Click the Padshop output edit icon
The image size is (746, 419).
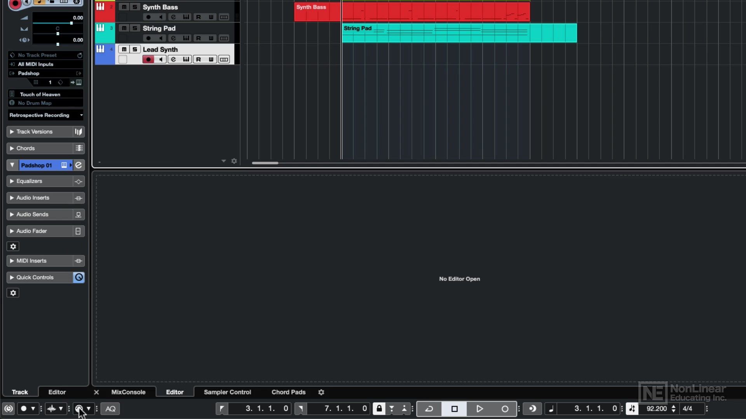point(79,73)
